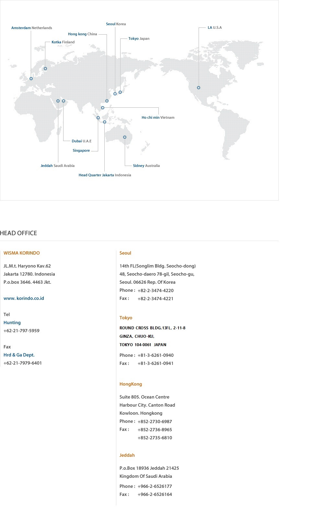Select the Ho Chi Minh marker dot
Image resolution: width=324 pixels, height=515 pixels.
click(103, 108)
